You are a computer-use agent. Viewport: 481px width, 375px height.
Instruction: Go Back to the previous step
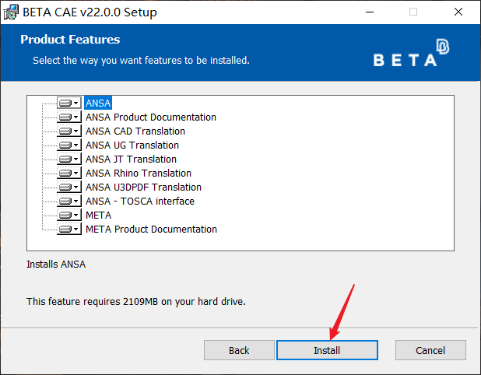coord(239,351)
